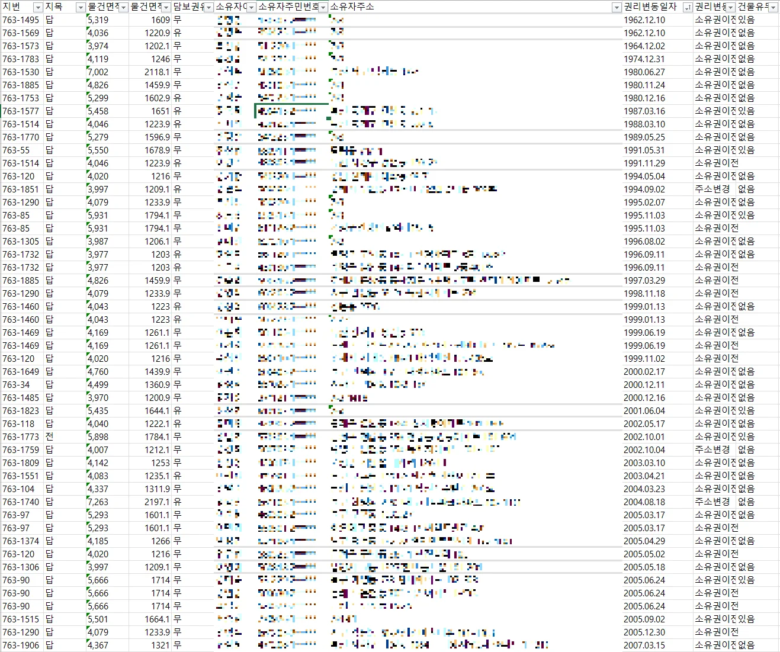The image size is (780, 652).
Task: Select cell 763-1783
Action: [21, 59]
